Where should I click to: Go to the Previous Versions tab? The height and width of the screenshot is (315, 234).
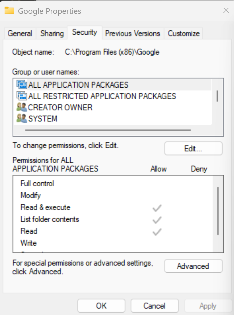click(133, 33)
